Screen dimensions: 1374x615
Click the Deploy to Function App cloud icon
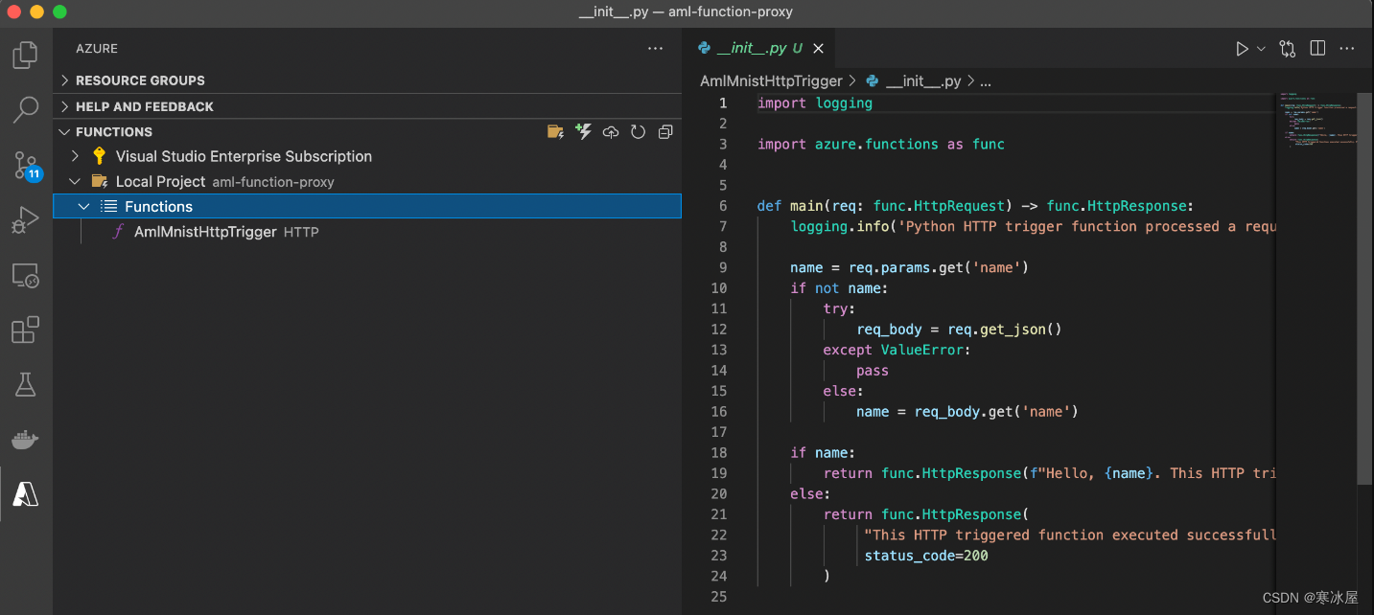(x=611, y=132)
